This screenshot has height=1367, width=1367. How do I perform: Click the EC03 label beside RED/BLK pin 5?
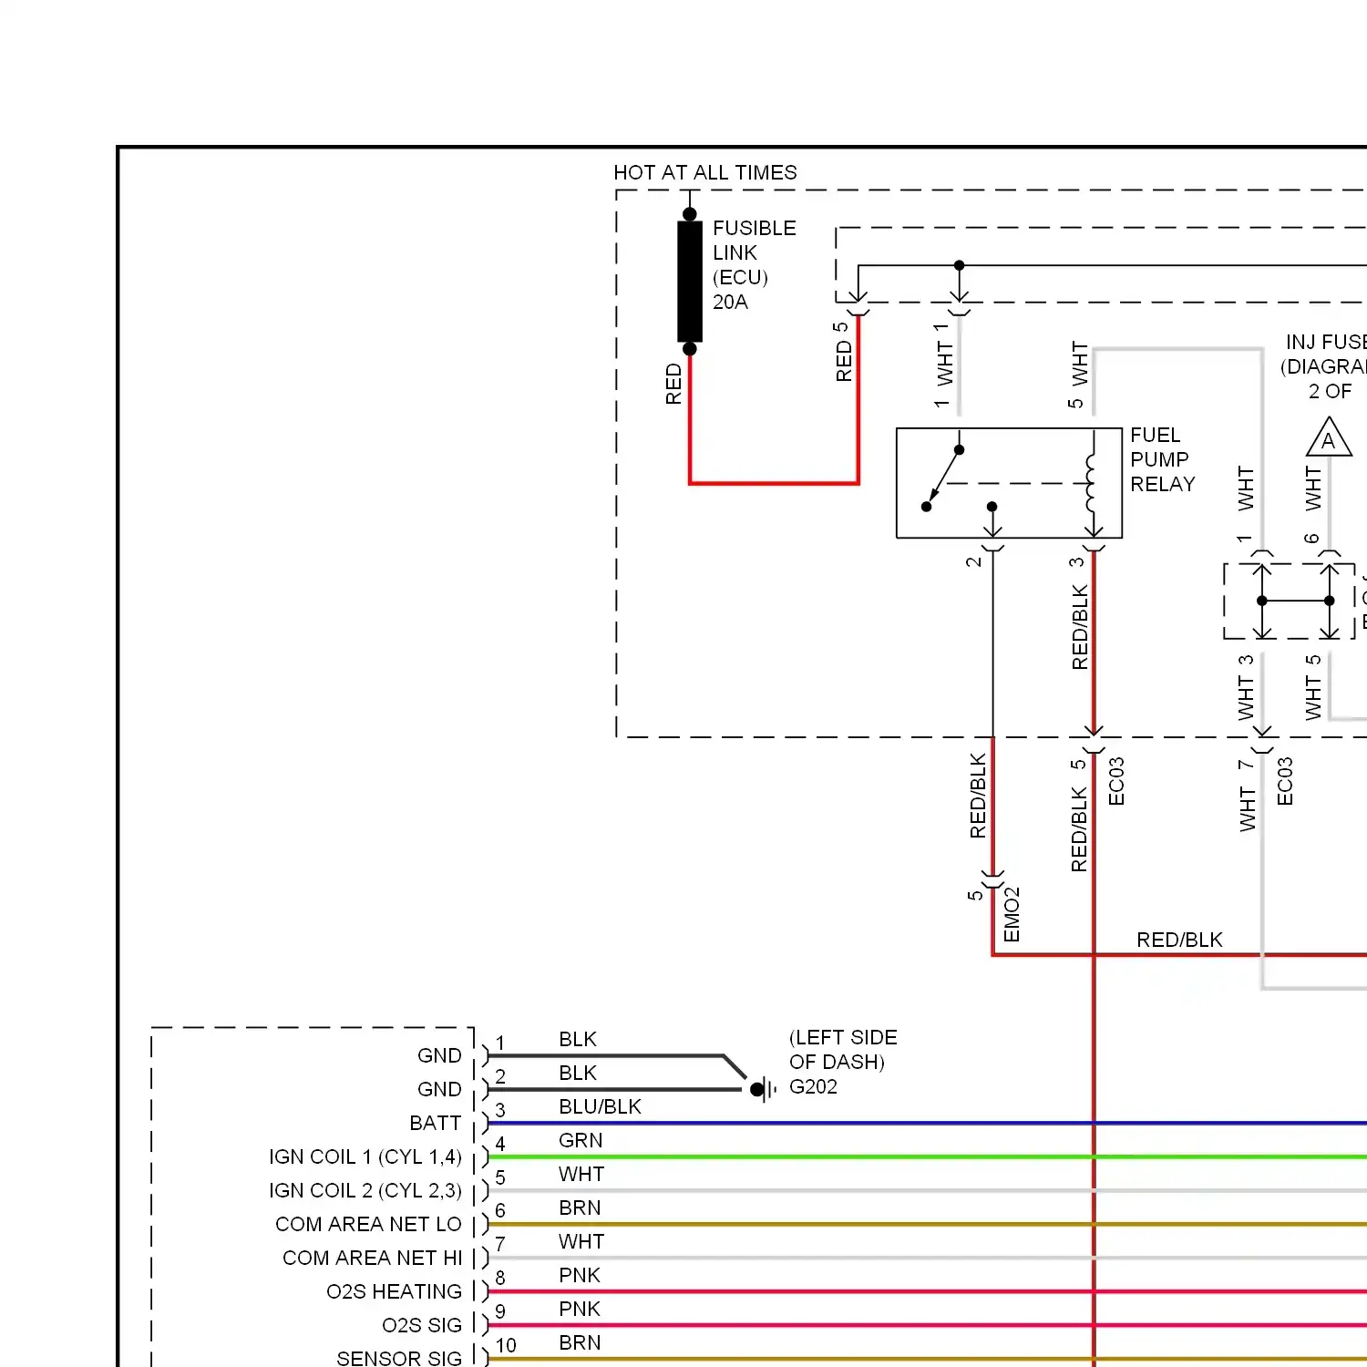click(1116, 781)
